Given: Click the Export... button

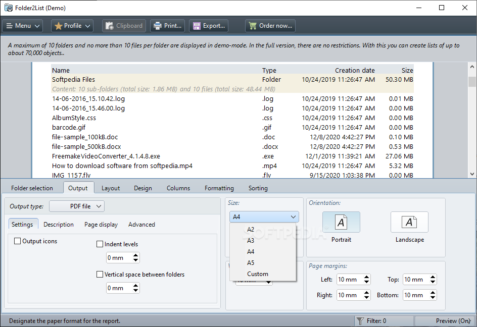Looking at the screenshot, I should 209,26.
